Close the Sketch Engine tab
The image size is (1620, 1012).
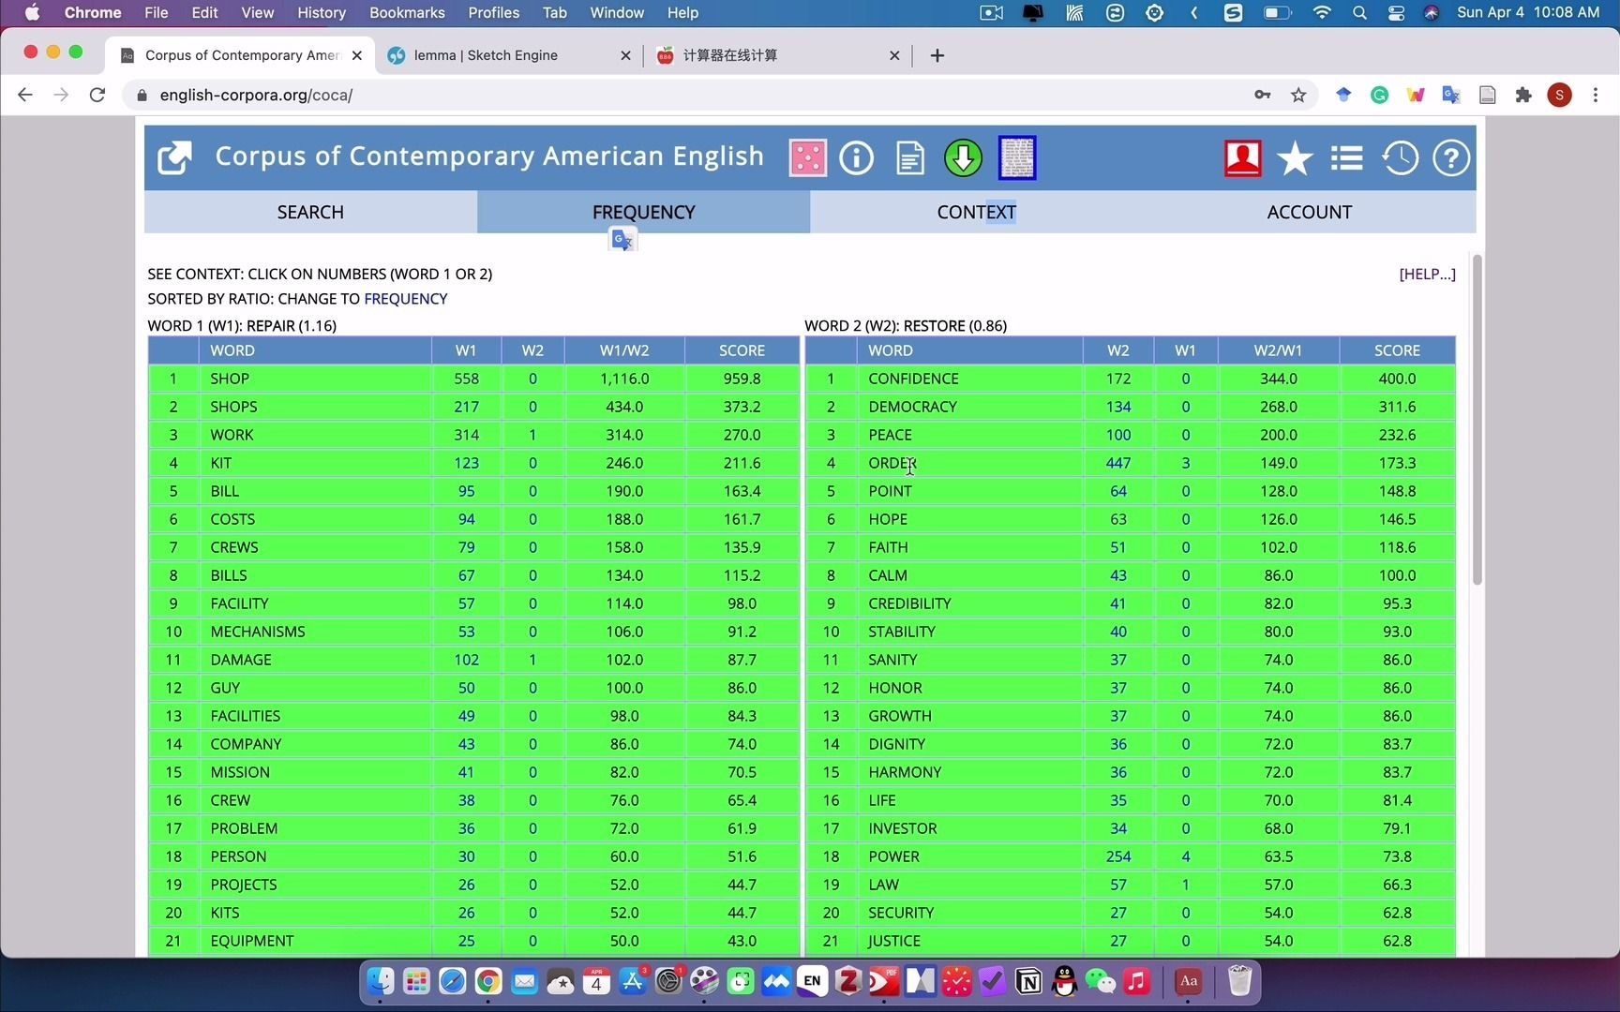[625, 55]
